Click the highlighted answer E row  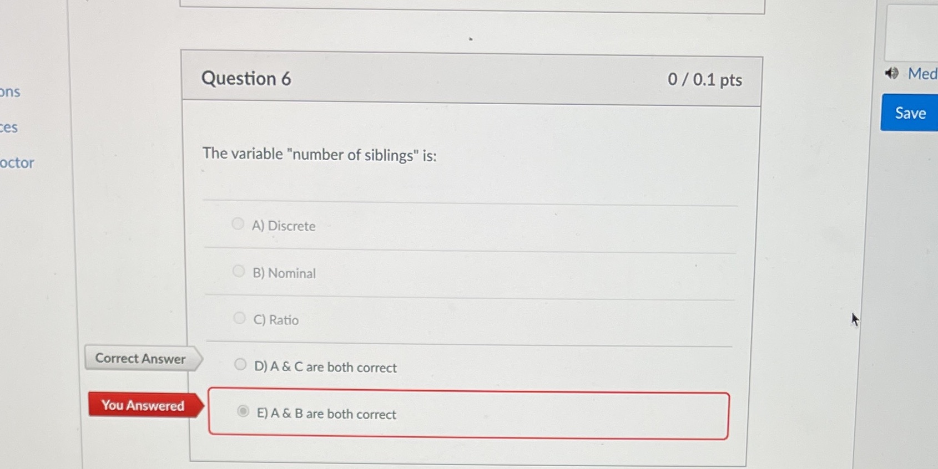click(x=468, y=415)
